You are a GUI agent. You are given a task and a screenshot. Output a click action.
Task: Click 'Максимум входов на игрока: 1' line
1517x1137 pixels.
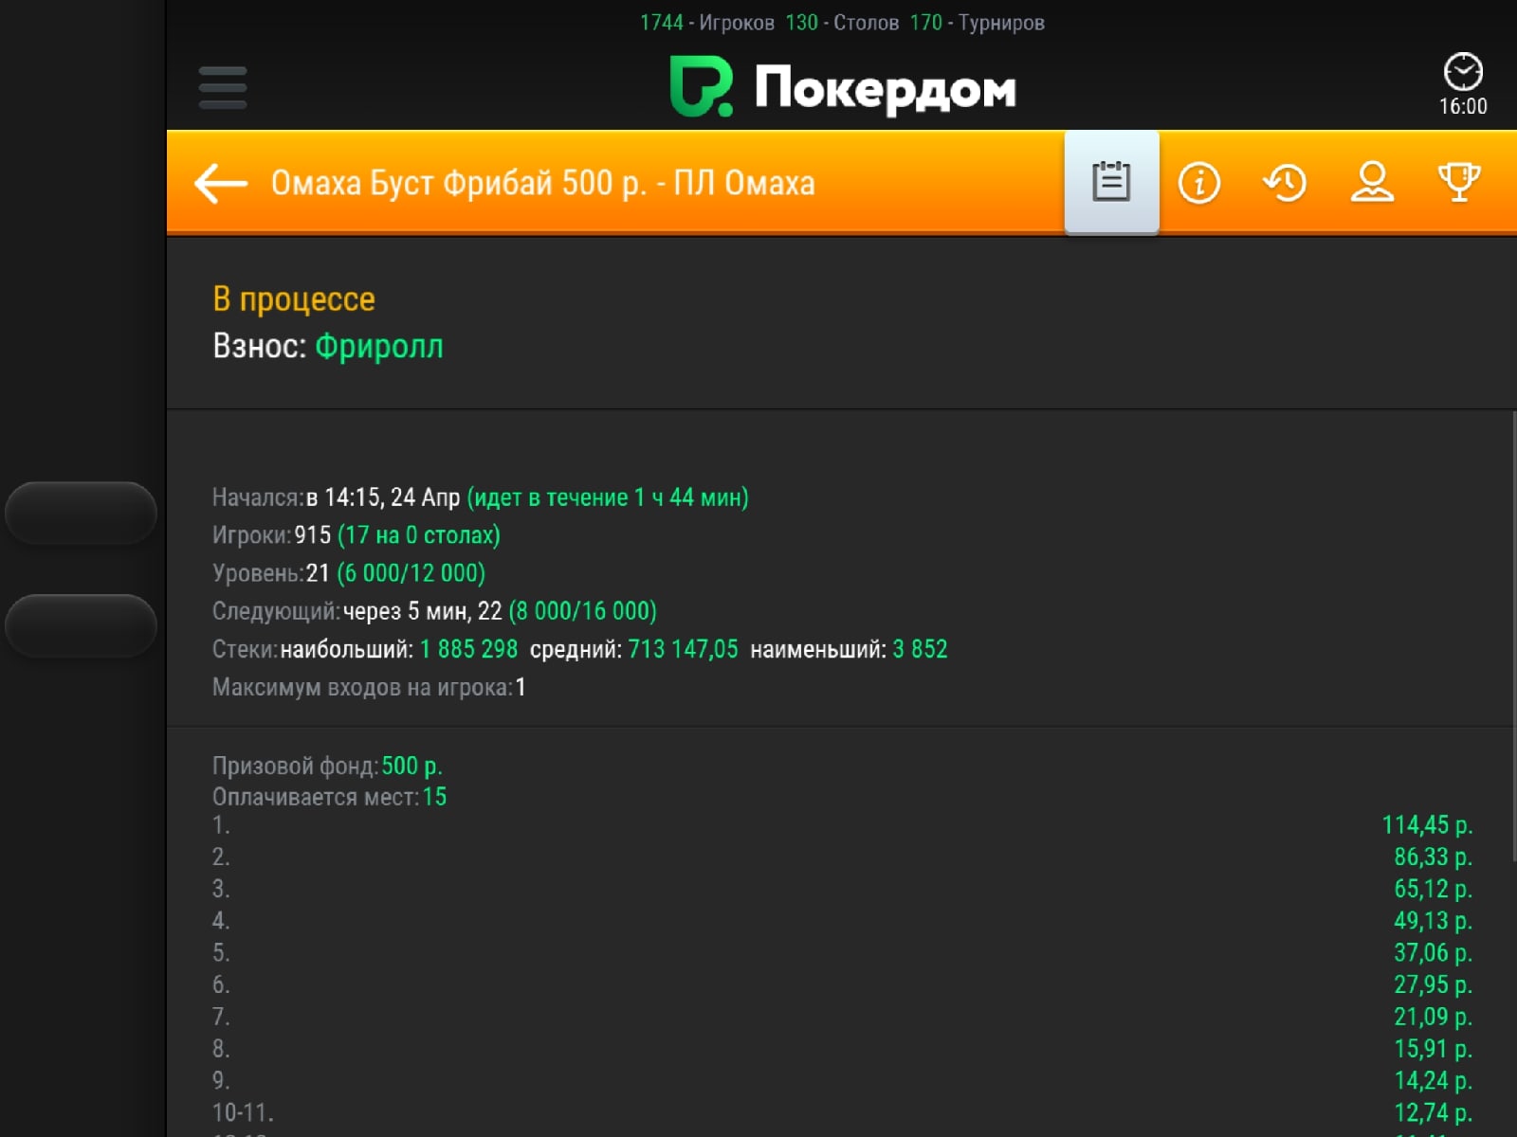pos(369,687)
